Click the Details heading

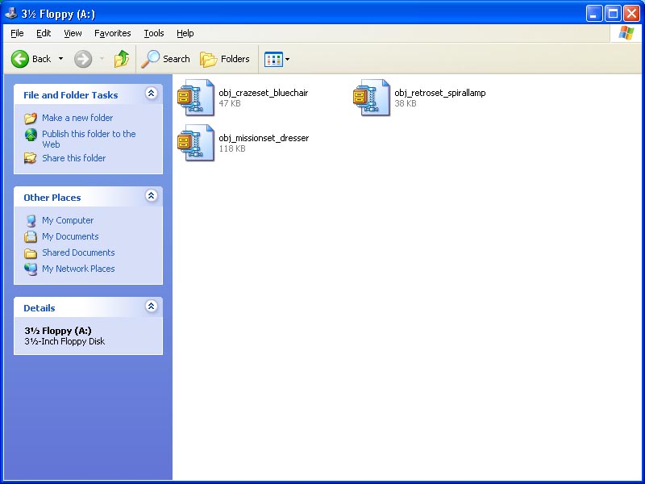39,308
